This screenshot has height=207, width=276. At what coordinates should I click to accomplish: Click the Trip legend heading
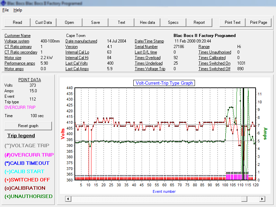point(21,136)
